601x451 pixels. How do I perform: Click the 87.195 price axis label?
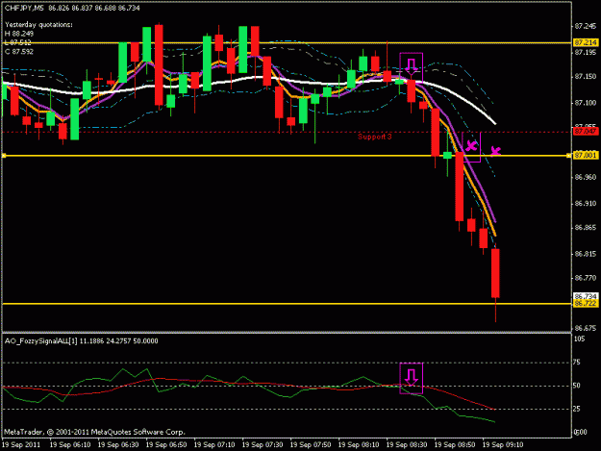tap(586, 52)
